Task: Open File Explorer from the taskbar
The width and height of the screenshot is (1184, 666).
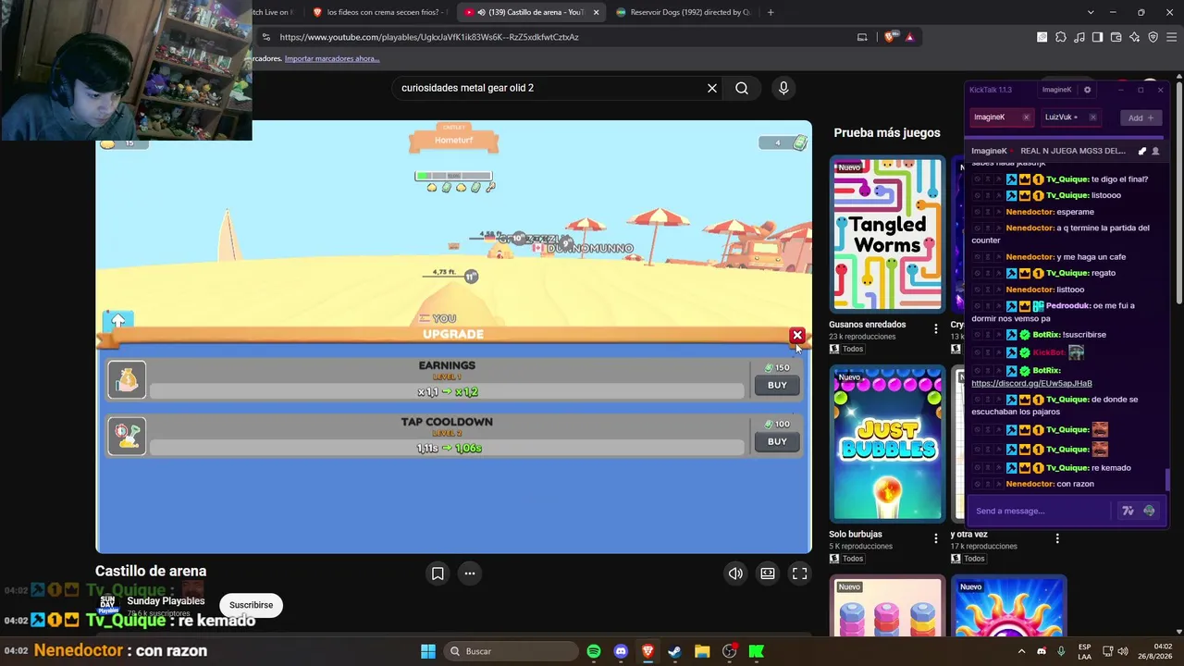Action: coord(702,651)
